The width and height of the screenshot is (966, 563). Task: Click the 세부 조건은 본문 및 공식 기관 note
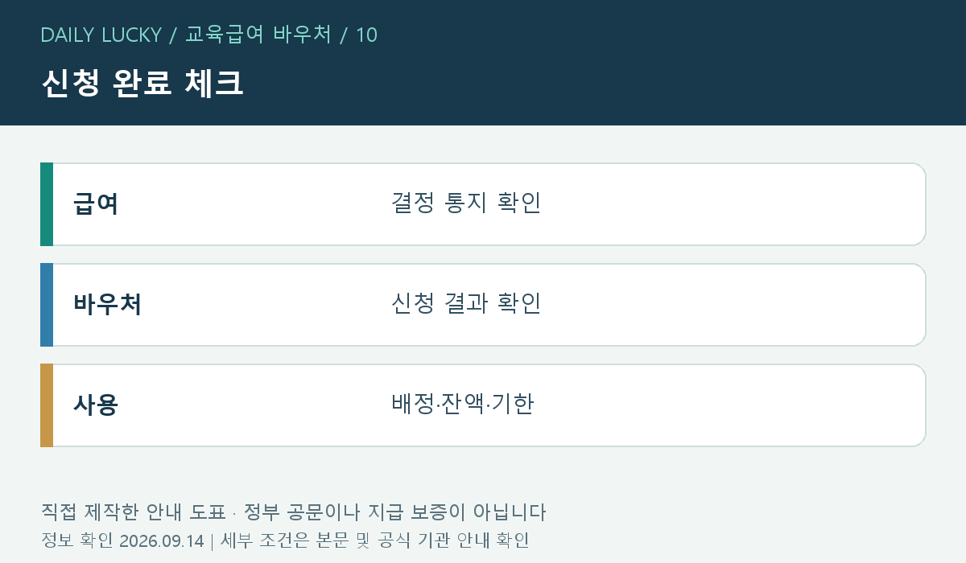pyautogui.click(x=375, y=540)
